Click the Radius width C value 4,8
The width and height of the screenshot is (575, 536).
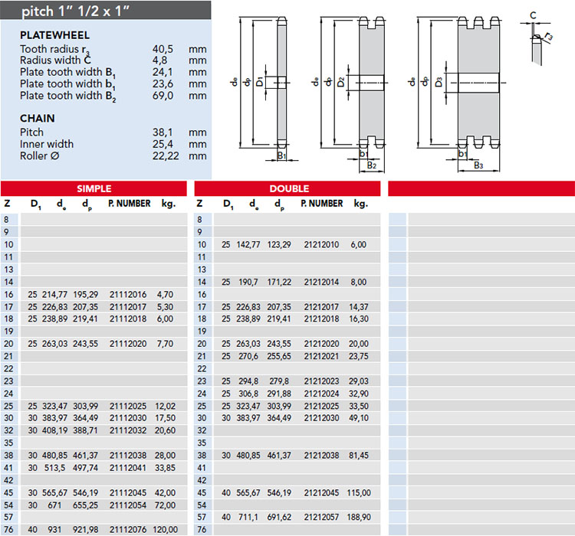tap(160, 60)
